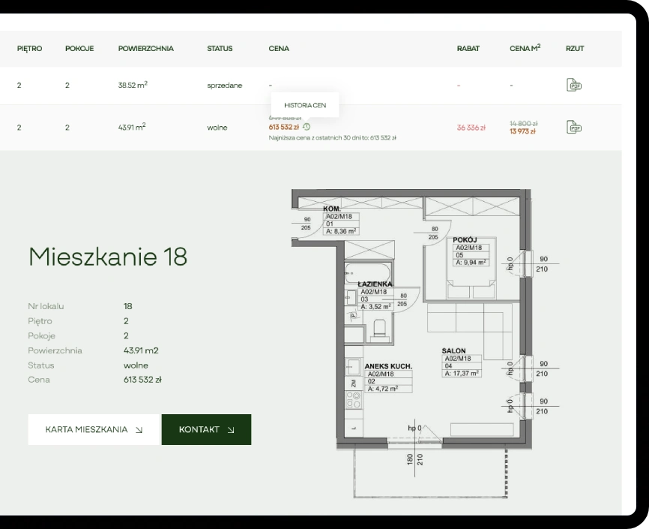This screenshot has width=649, height=529.
Task: Open KARTA MIESZKANIA apartment card
Action: click(94, 430)
